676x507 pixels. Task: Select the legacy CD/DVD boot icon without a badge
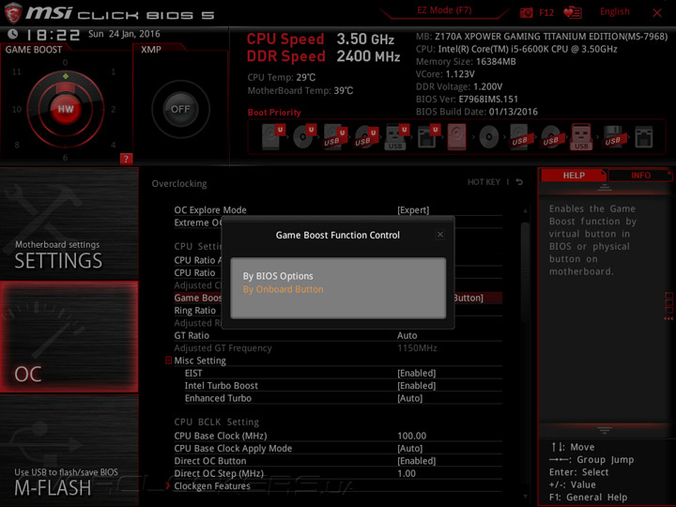(x=489, y=137)
